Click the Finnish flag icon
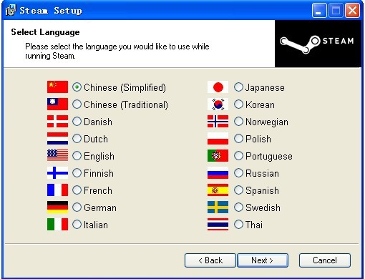Screen dimensions: 365x279 point(57,172)
